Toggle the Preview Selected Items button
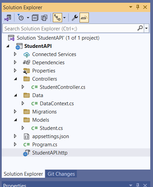 (84, 18)
